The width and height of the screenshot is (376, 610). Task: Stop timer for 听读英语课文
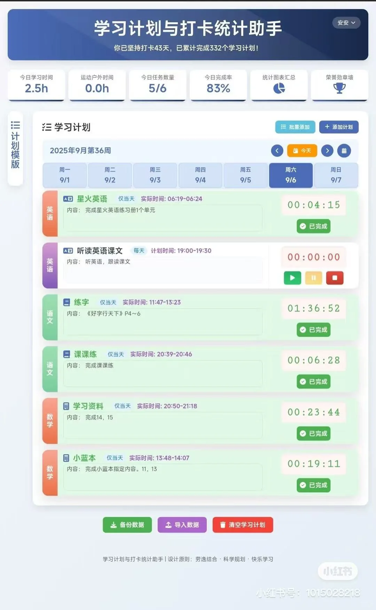point(335,278)
